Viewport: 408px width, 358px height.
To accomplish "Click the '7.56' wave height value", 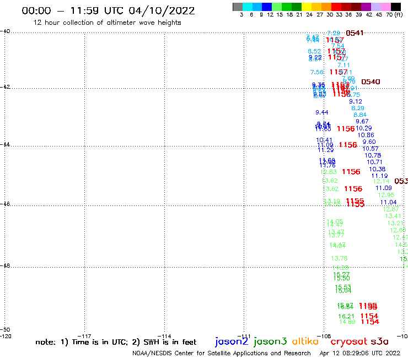I will [x=317, y=72].
